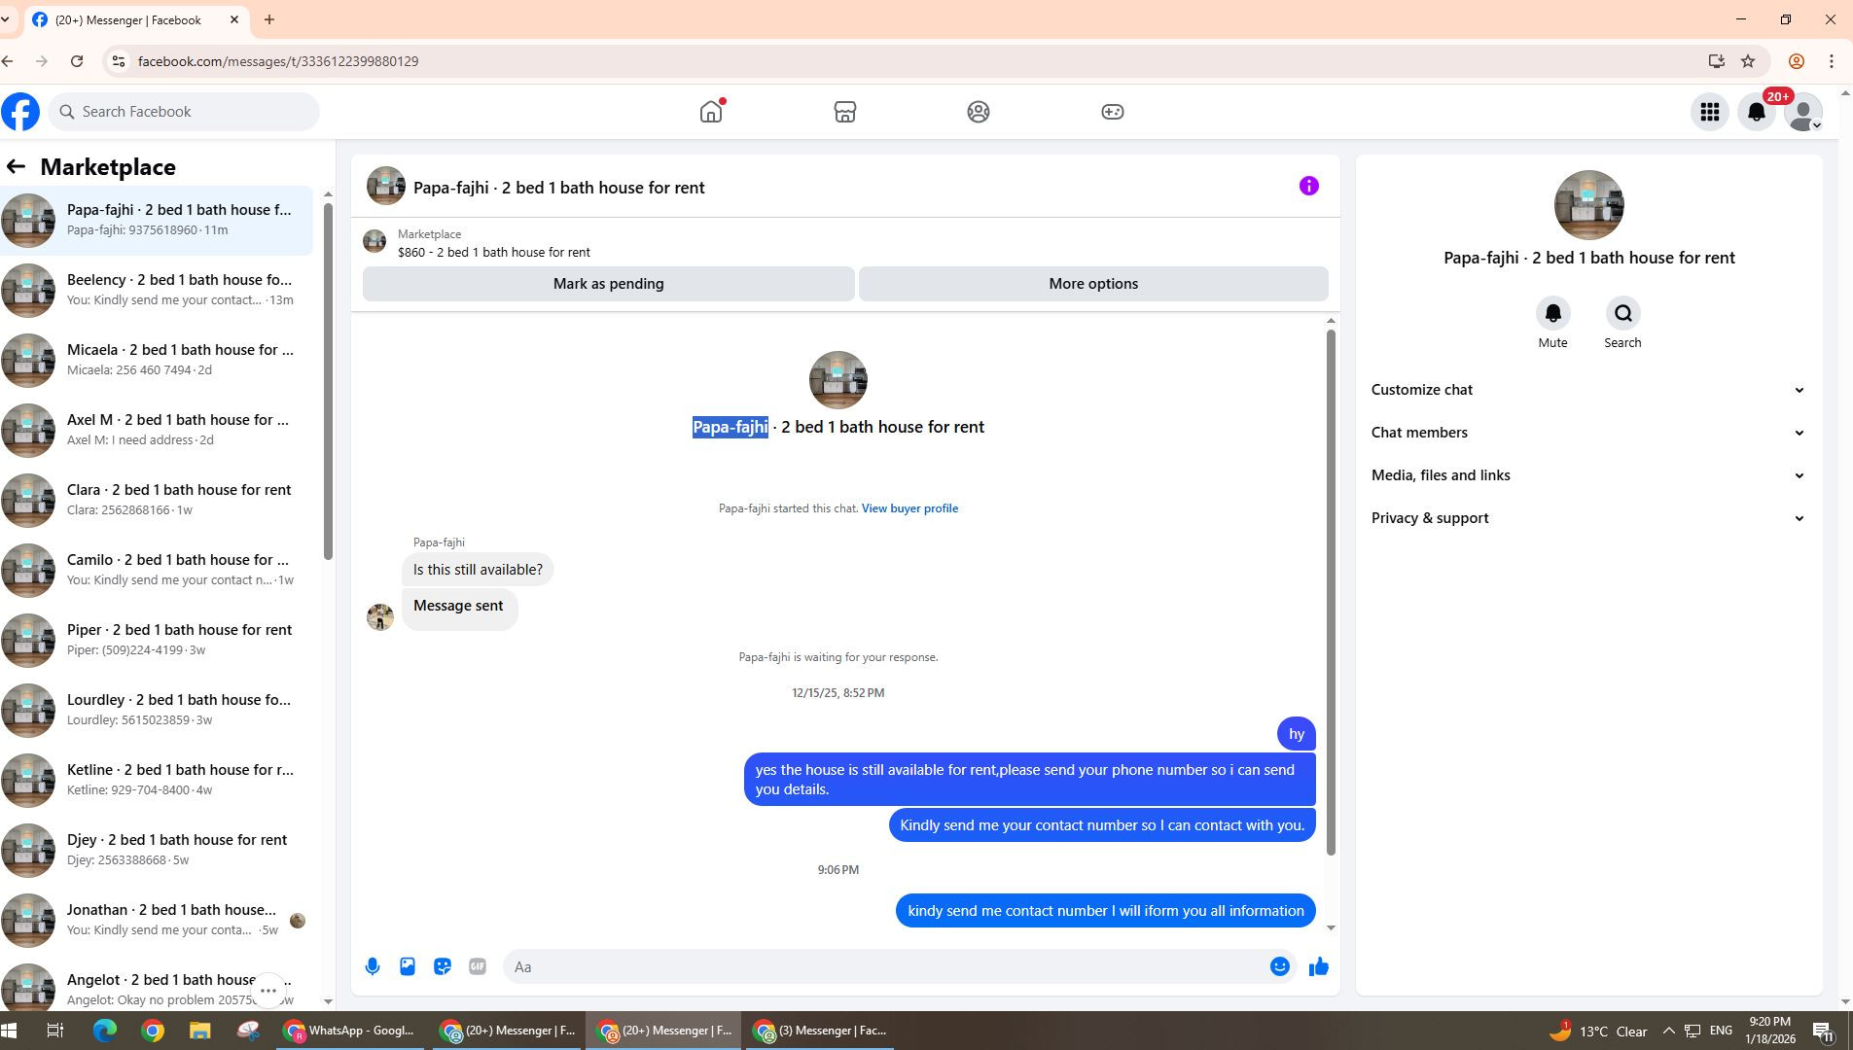Click the More options button
This screenshot has height=1050, width=1853.
click(x=1093, y=284)
